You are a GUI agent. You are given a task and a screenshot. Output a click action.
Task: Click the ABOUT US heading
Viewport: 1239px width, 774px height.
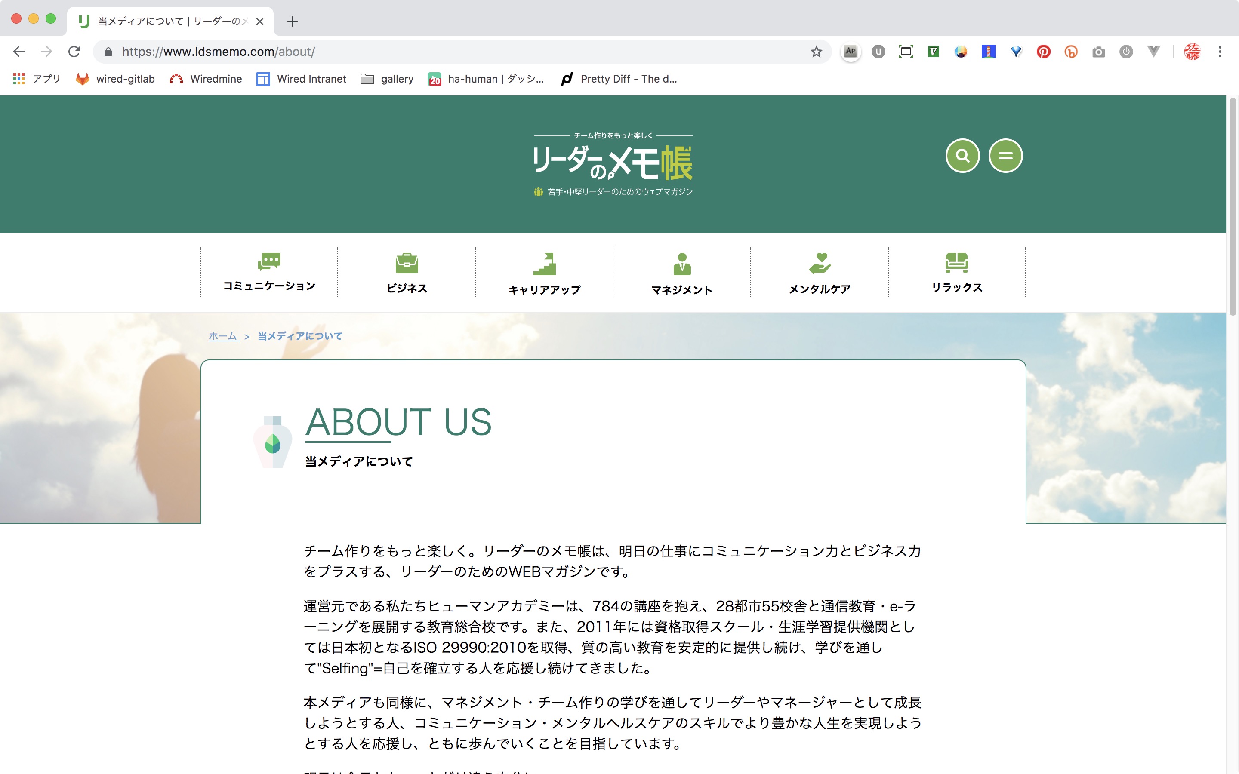pos(398,422)
